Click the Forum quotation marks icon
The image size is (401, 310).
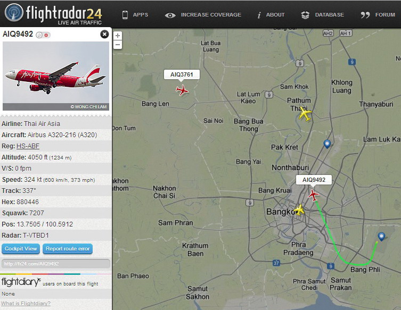365,15
